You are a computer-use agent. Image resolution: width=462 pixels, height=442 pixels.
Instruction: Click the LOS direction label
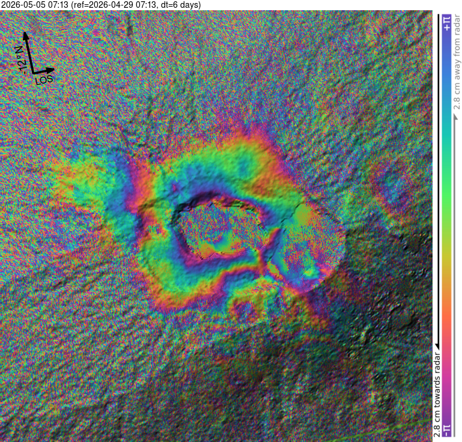(44, 79)
